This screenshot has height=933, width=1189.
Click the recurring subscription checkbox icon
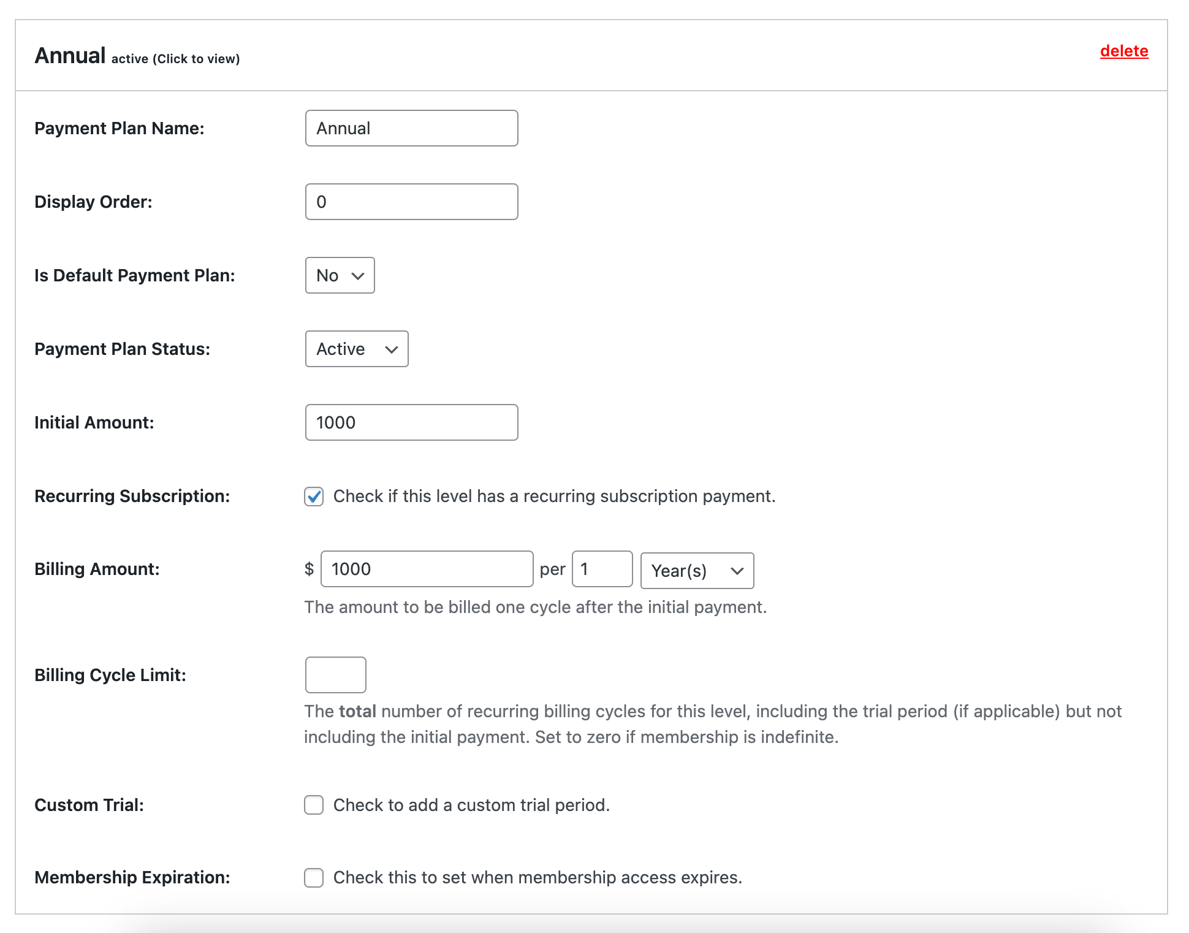click(314, 496)
